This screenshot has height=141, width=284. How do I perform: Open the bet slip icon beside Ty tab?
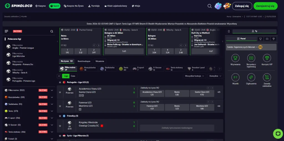229,31
